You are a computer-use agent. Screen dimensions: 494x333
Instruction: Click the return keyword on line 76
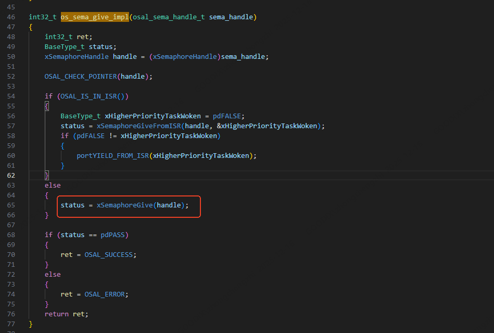[57, 314]
